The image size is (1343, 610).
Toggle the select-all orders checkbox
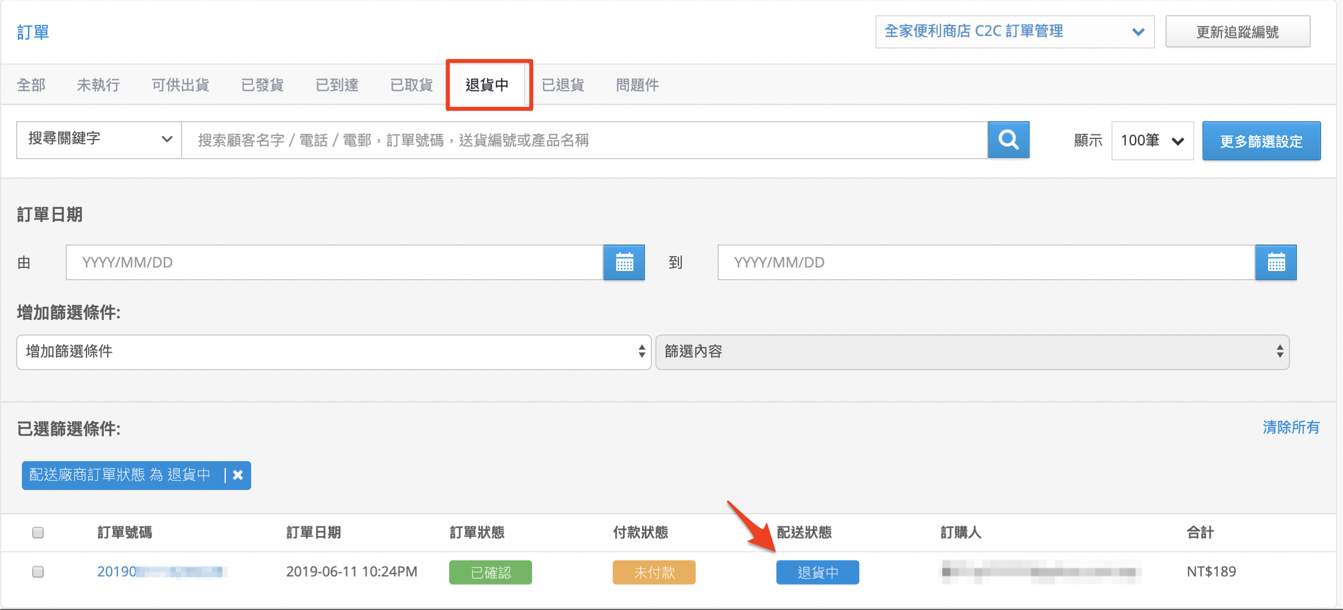point(38,532)
